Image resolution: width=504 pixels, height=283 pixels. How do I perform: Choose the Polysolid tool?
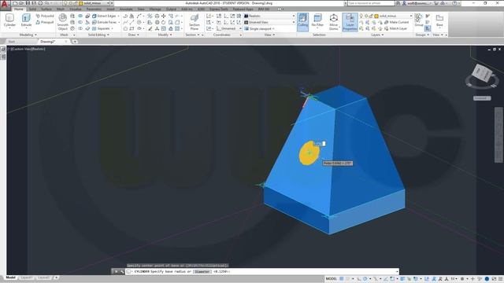click(x=45, y=16)
